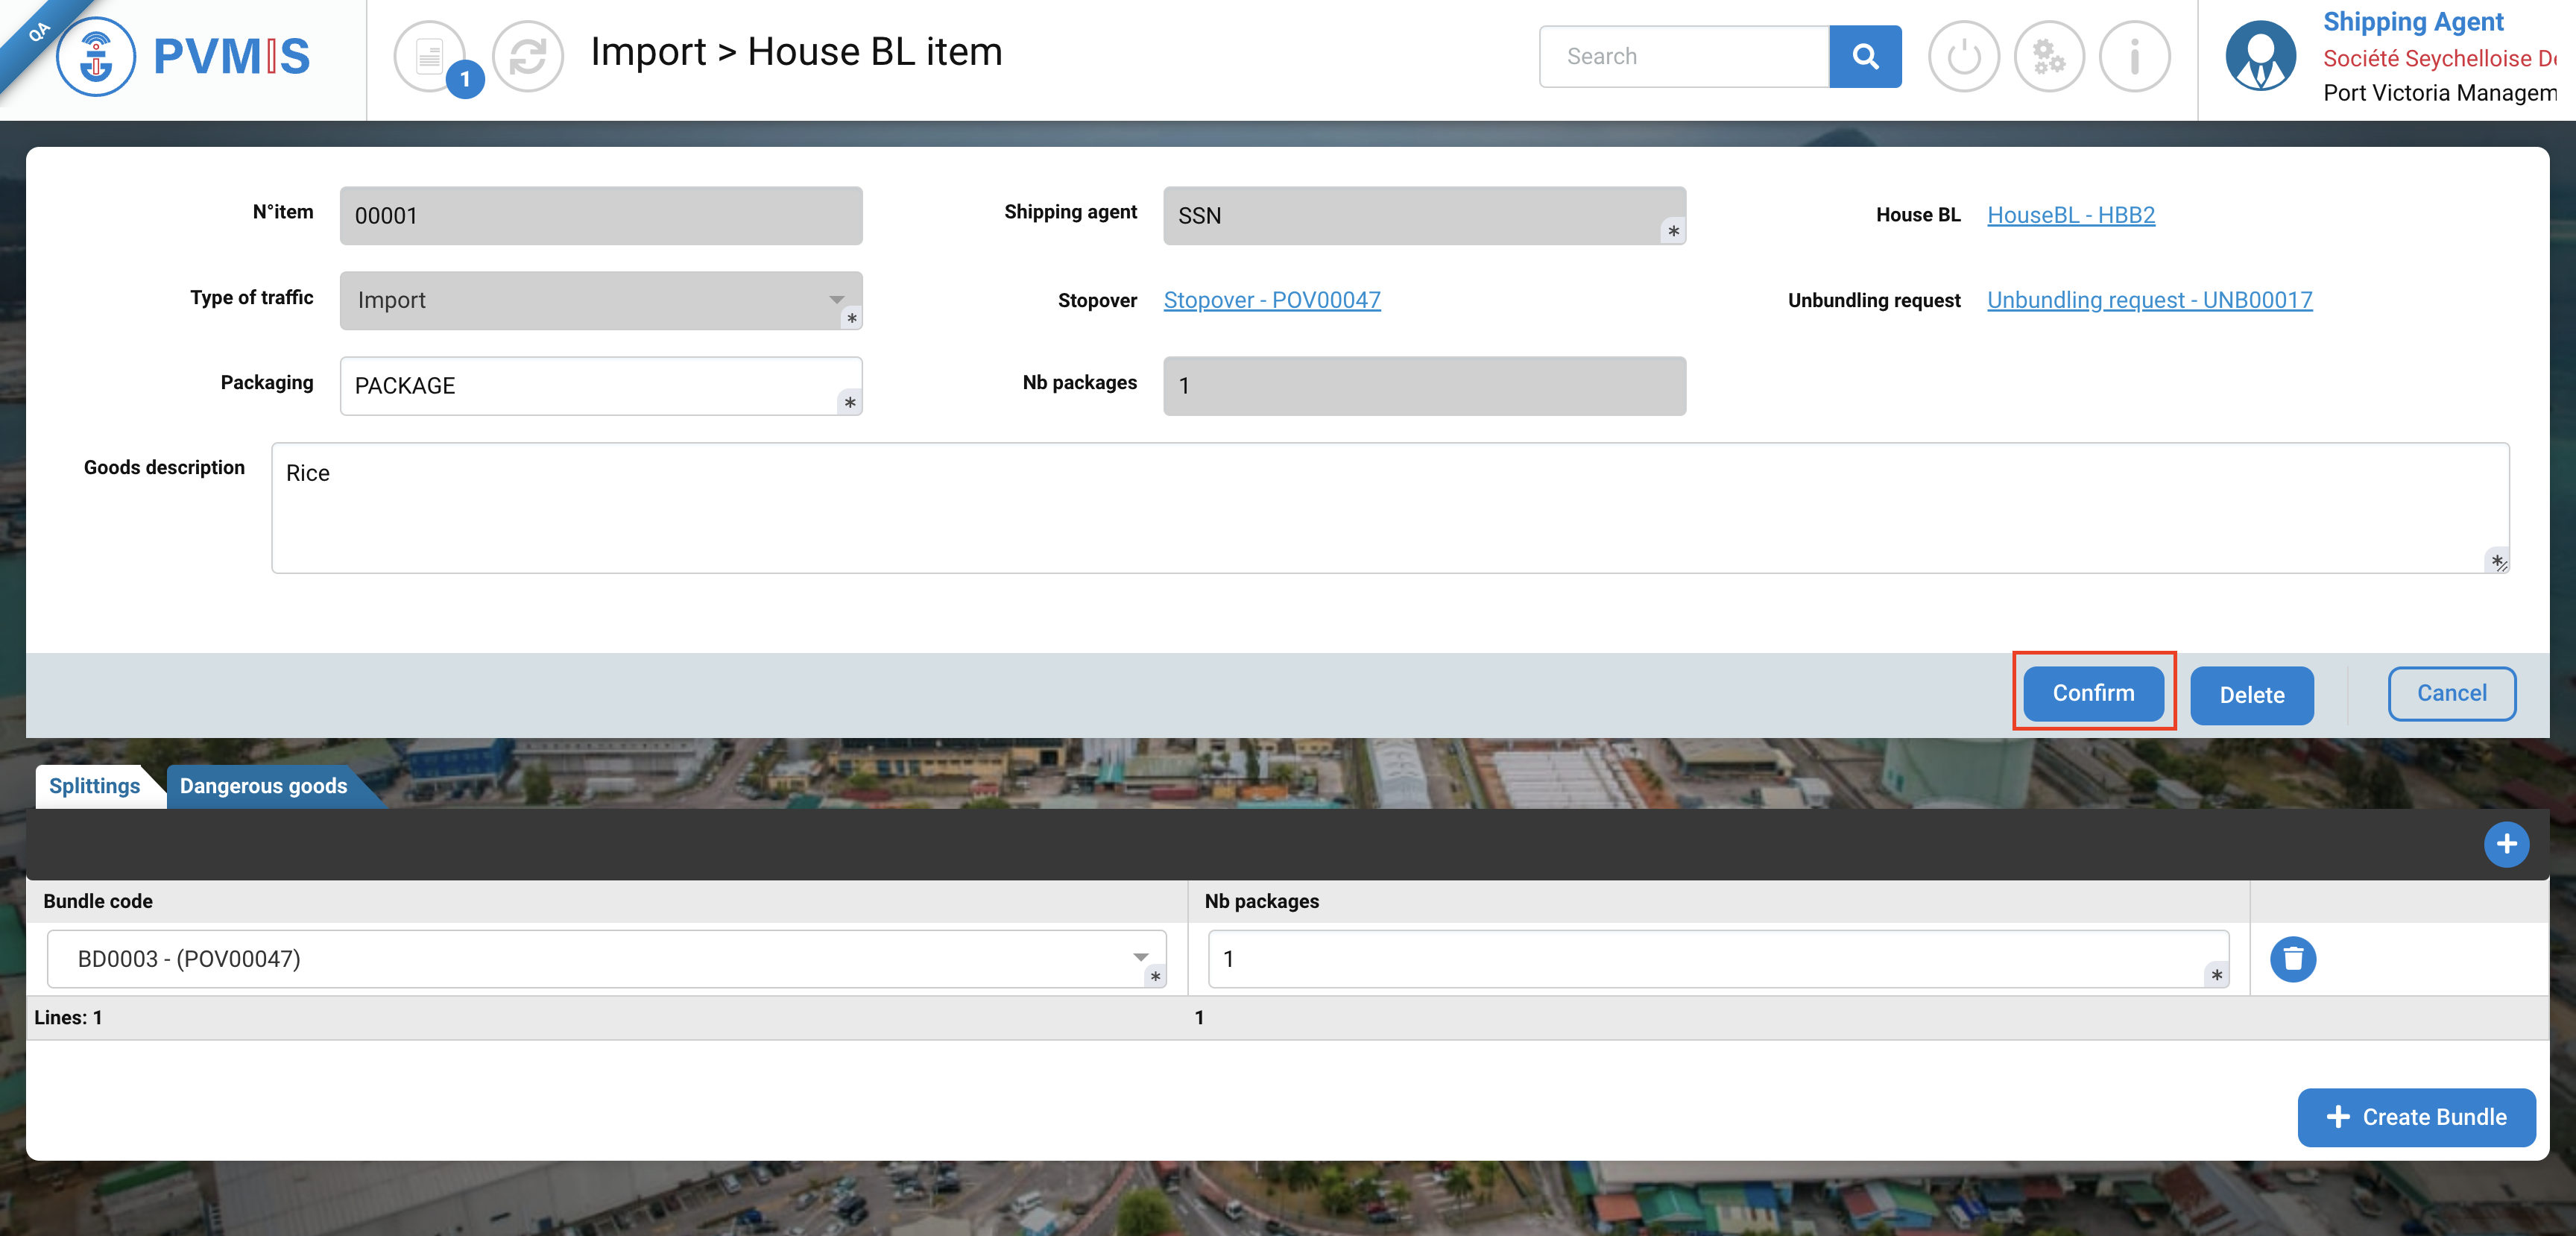Click the Shipping Agent user avatar
The height and width of the screenshot is (1236, 2576).
2259,57
